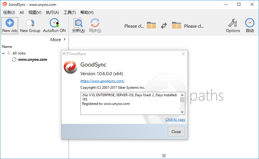Click the Copyright Siber Systems text
Screen dimensions: 259x159
pos(113,88)
